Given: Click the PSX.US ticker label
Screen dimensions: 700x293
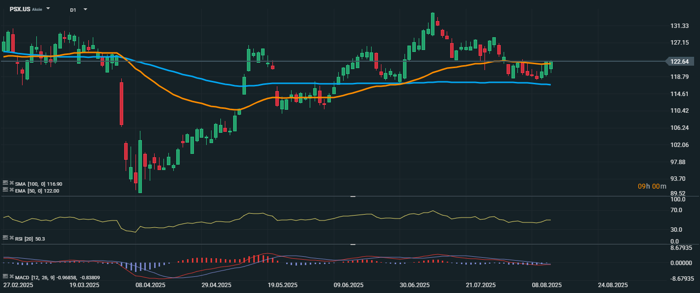Looking at the screenshot, I should (20, 9).
